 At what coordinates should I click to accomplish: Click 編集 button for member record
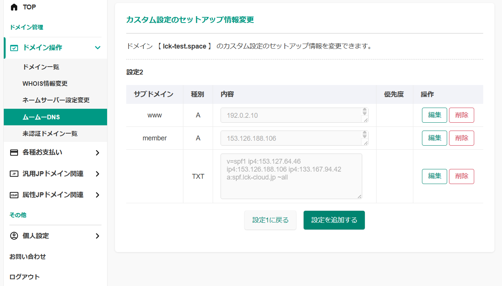(434, 138)
